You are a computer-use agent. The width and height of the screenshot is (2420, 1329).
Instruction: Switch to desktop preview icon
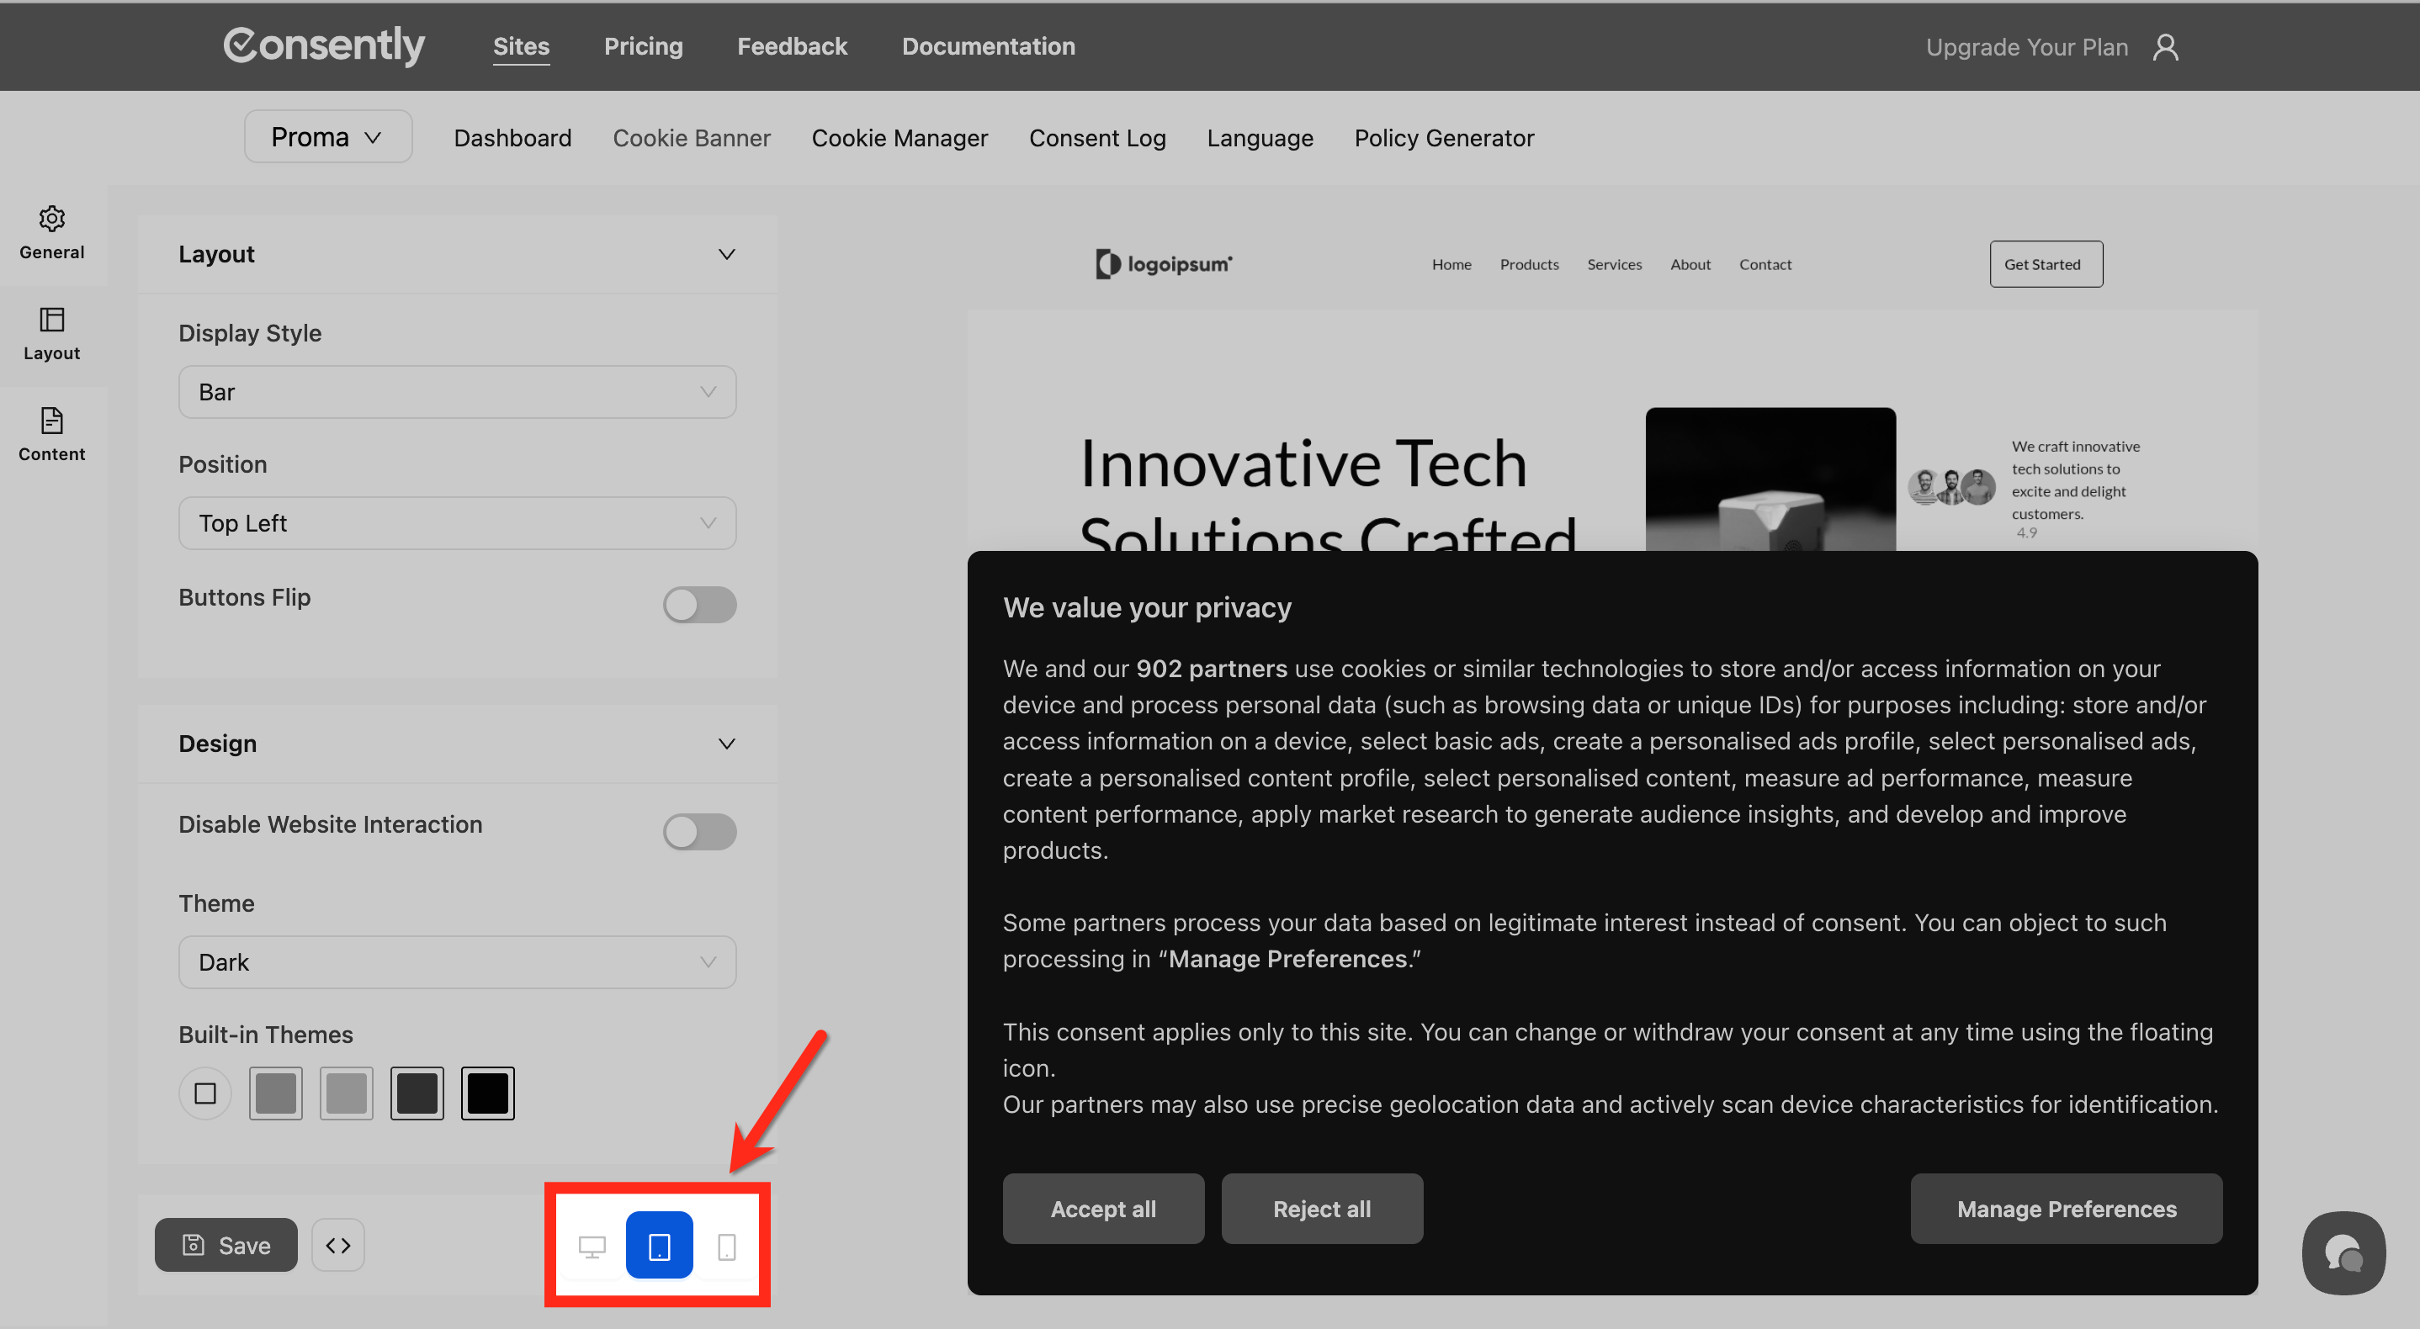pyautogui.click(x=592, y=1246)
